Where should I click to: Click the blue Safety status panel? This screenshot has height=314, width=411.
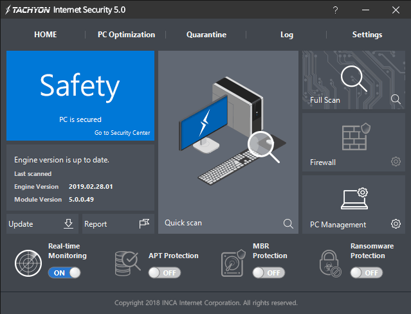click(x=80, y=96)
